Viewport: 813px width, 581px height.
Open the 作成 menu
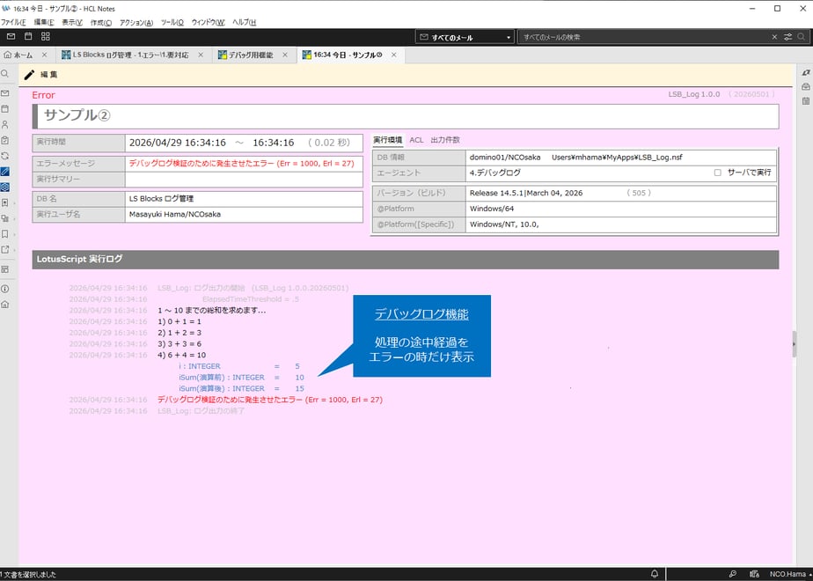[x=101, y=22]
